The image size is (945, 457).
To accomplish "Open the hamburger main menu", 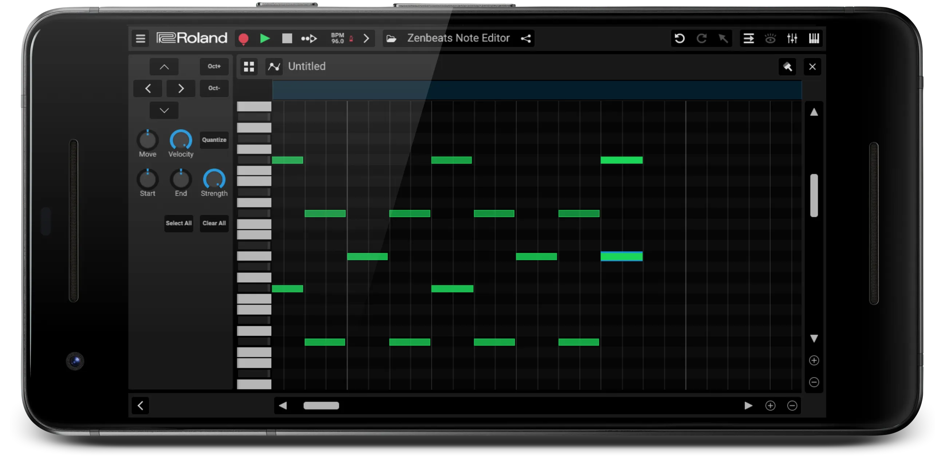I will coord(141,39).
